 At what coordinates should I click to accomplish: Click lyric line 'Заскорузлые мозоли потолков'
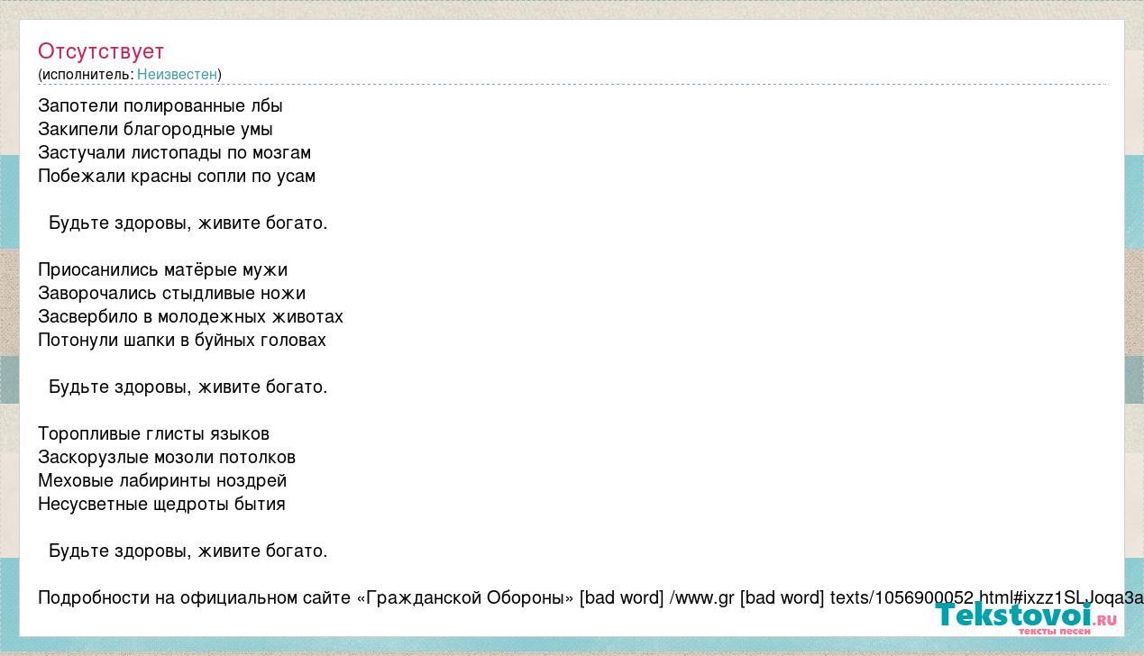[167, 458]
